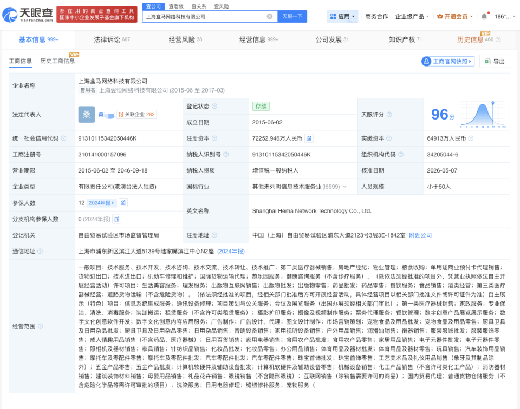Show help icon next to 历史信息 tab
The height and width of the screenshot is (409, 520).
pyautogui.click(x=498, y=39)
